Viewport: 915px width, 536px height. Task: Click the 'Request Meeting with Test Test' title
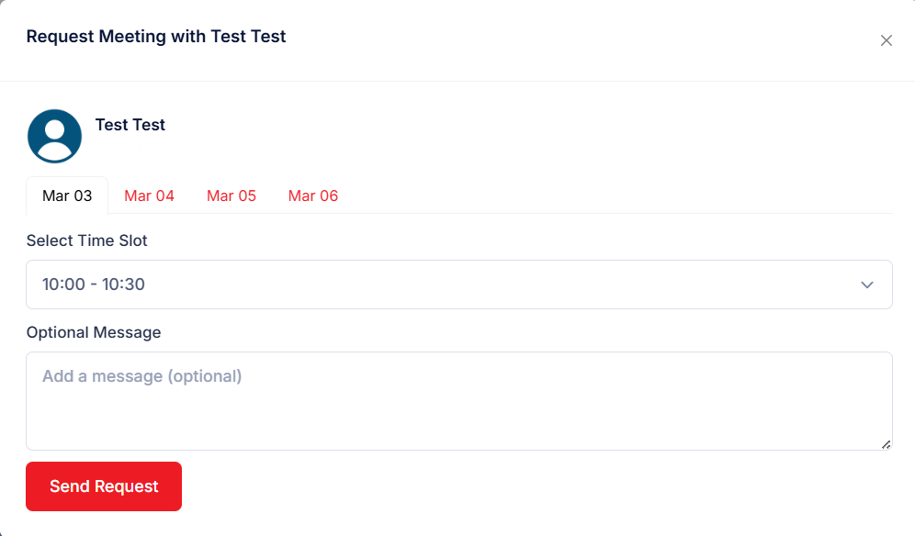tap(156, 37)
